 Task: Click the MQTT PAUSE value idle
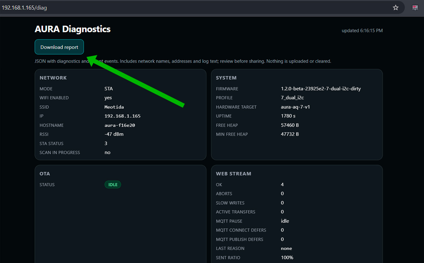click(x=285, y=221)
